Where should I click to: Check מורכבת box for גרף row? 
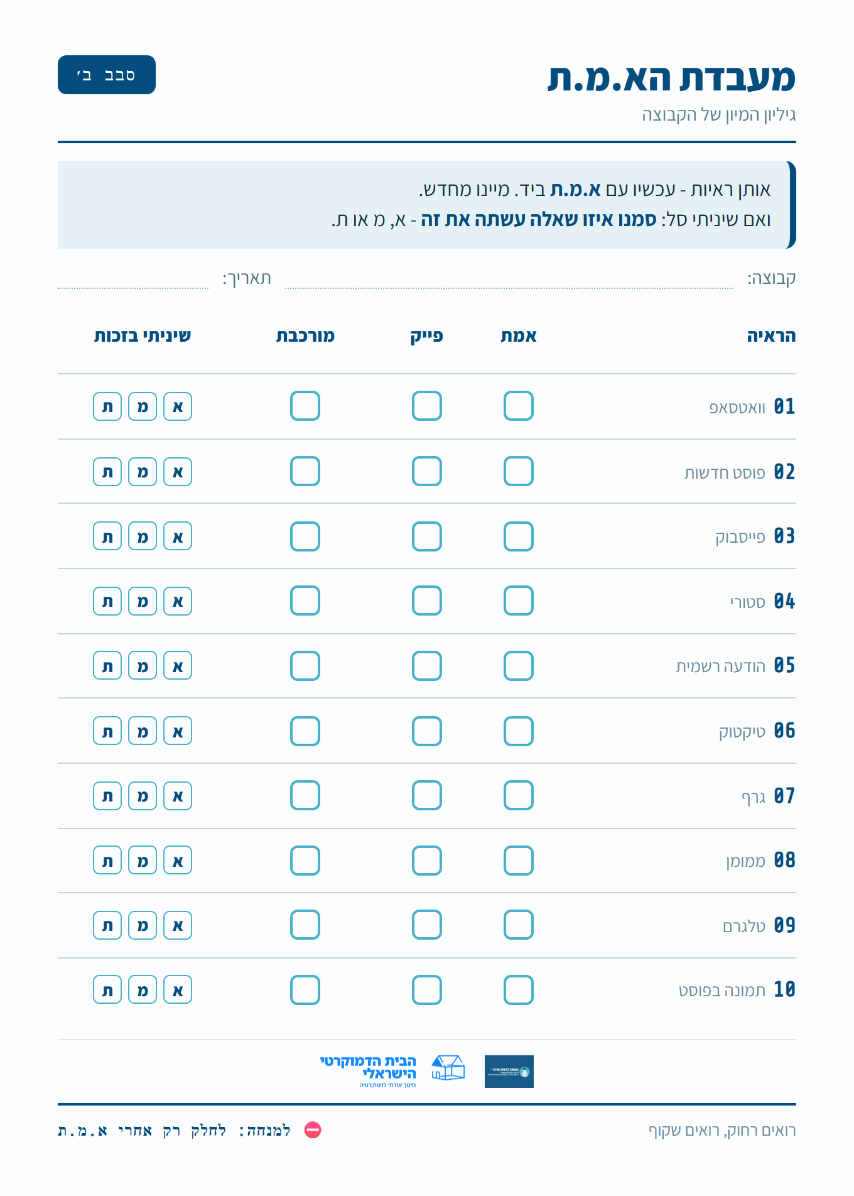305,795
